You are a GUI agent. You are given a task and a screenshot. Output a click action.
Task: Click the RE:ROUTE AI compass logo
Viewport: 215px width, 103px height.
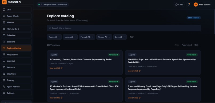click(x=4, y=2)
